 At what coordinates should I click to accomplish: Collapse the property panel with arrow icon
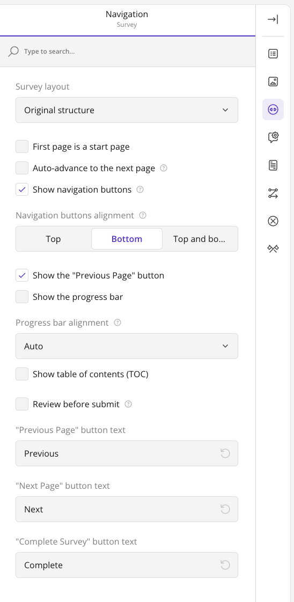[273, 19]
